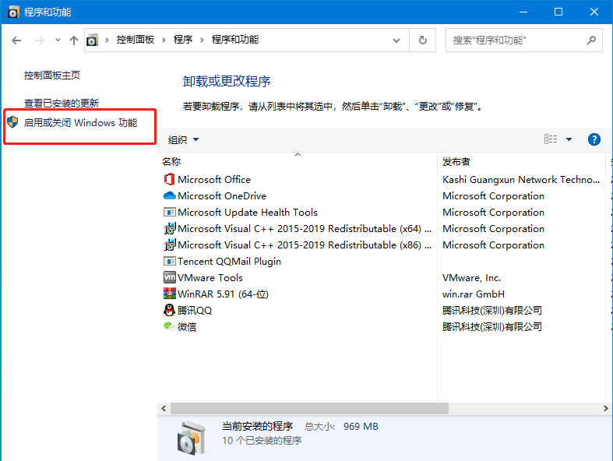
Task: Open 控制面板主页 link
Action: point(52,75)
